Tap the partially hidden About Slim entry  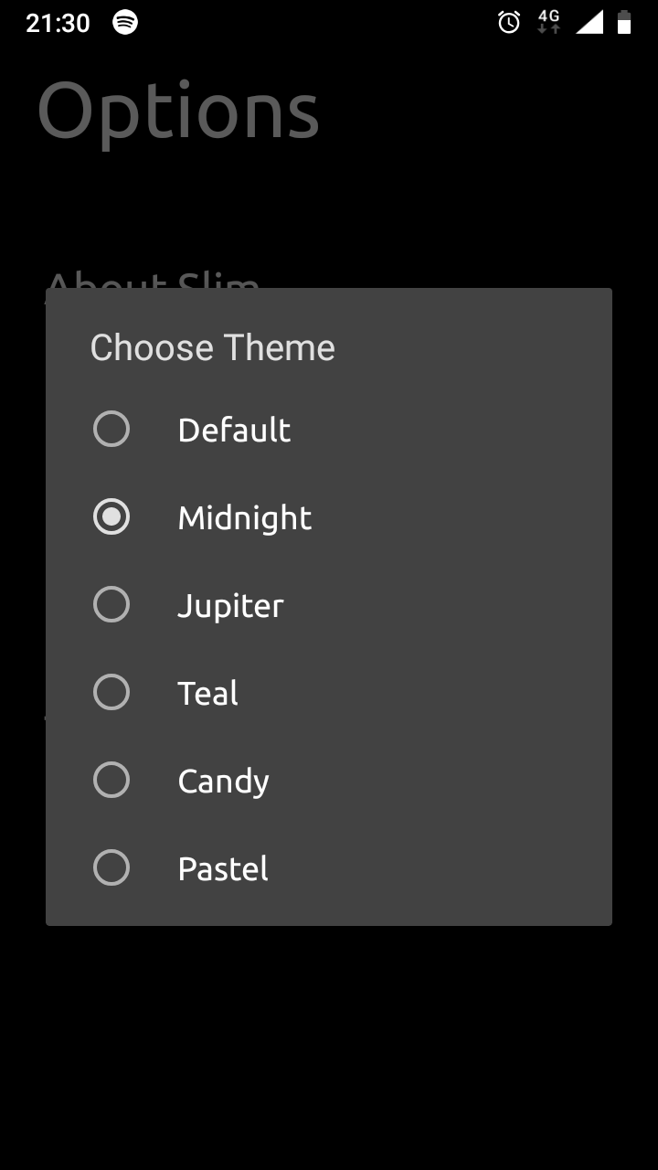pyautogui.click(x=153, y=280)
